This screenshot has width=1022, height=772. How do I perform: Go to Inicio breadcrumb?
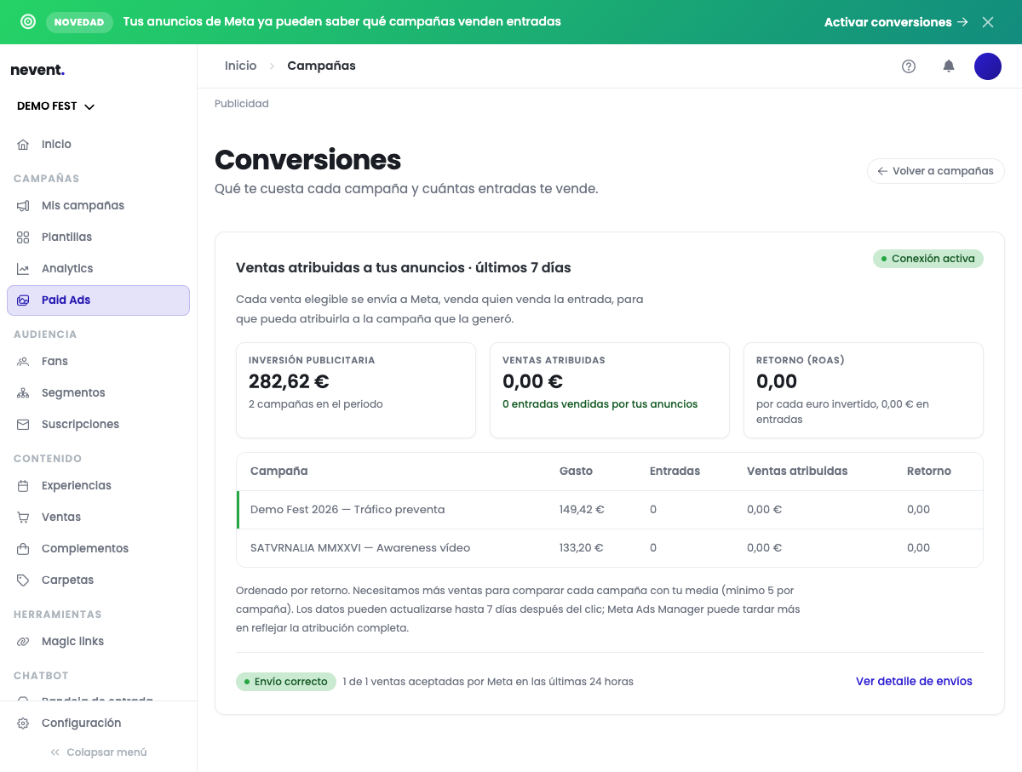coord(240,66)
